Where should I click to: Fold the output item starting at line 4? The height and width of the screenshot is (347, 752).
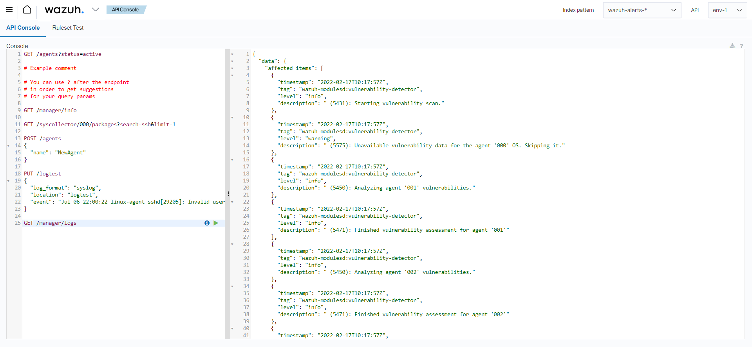pyautogui.click(x=232, y=75)
